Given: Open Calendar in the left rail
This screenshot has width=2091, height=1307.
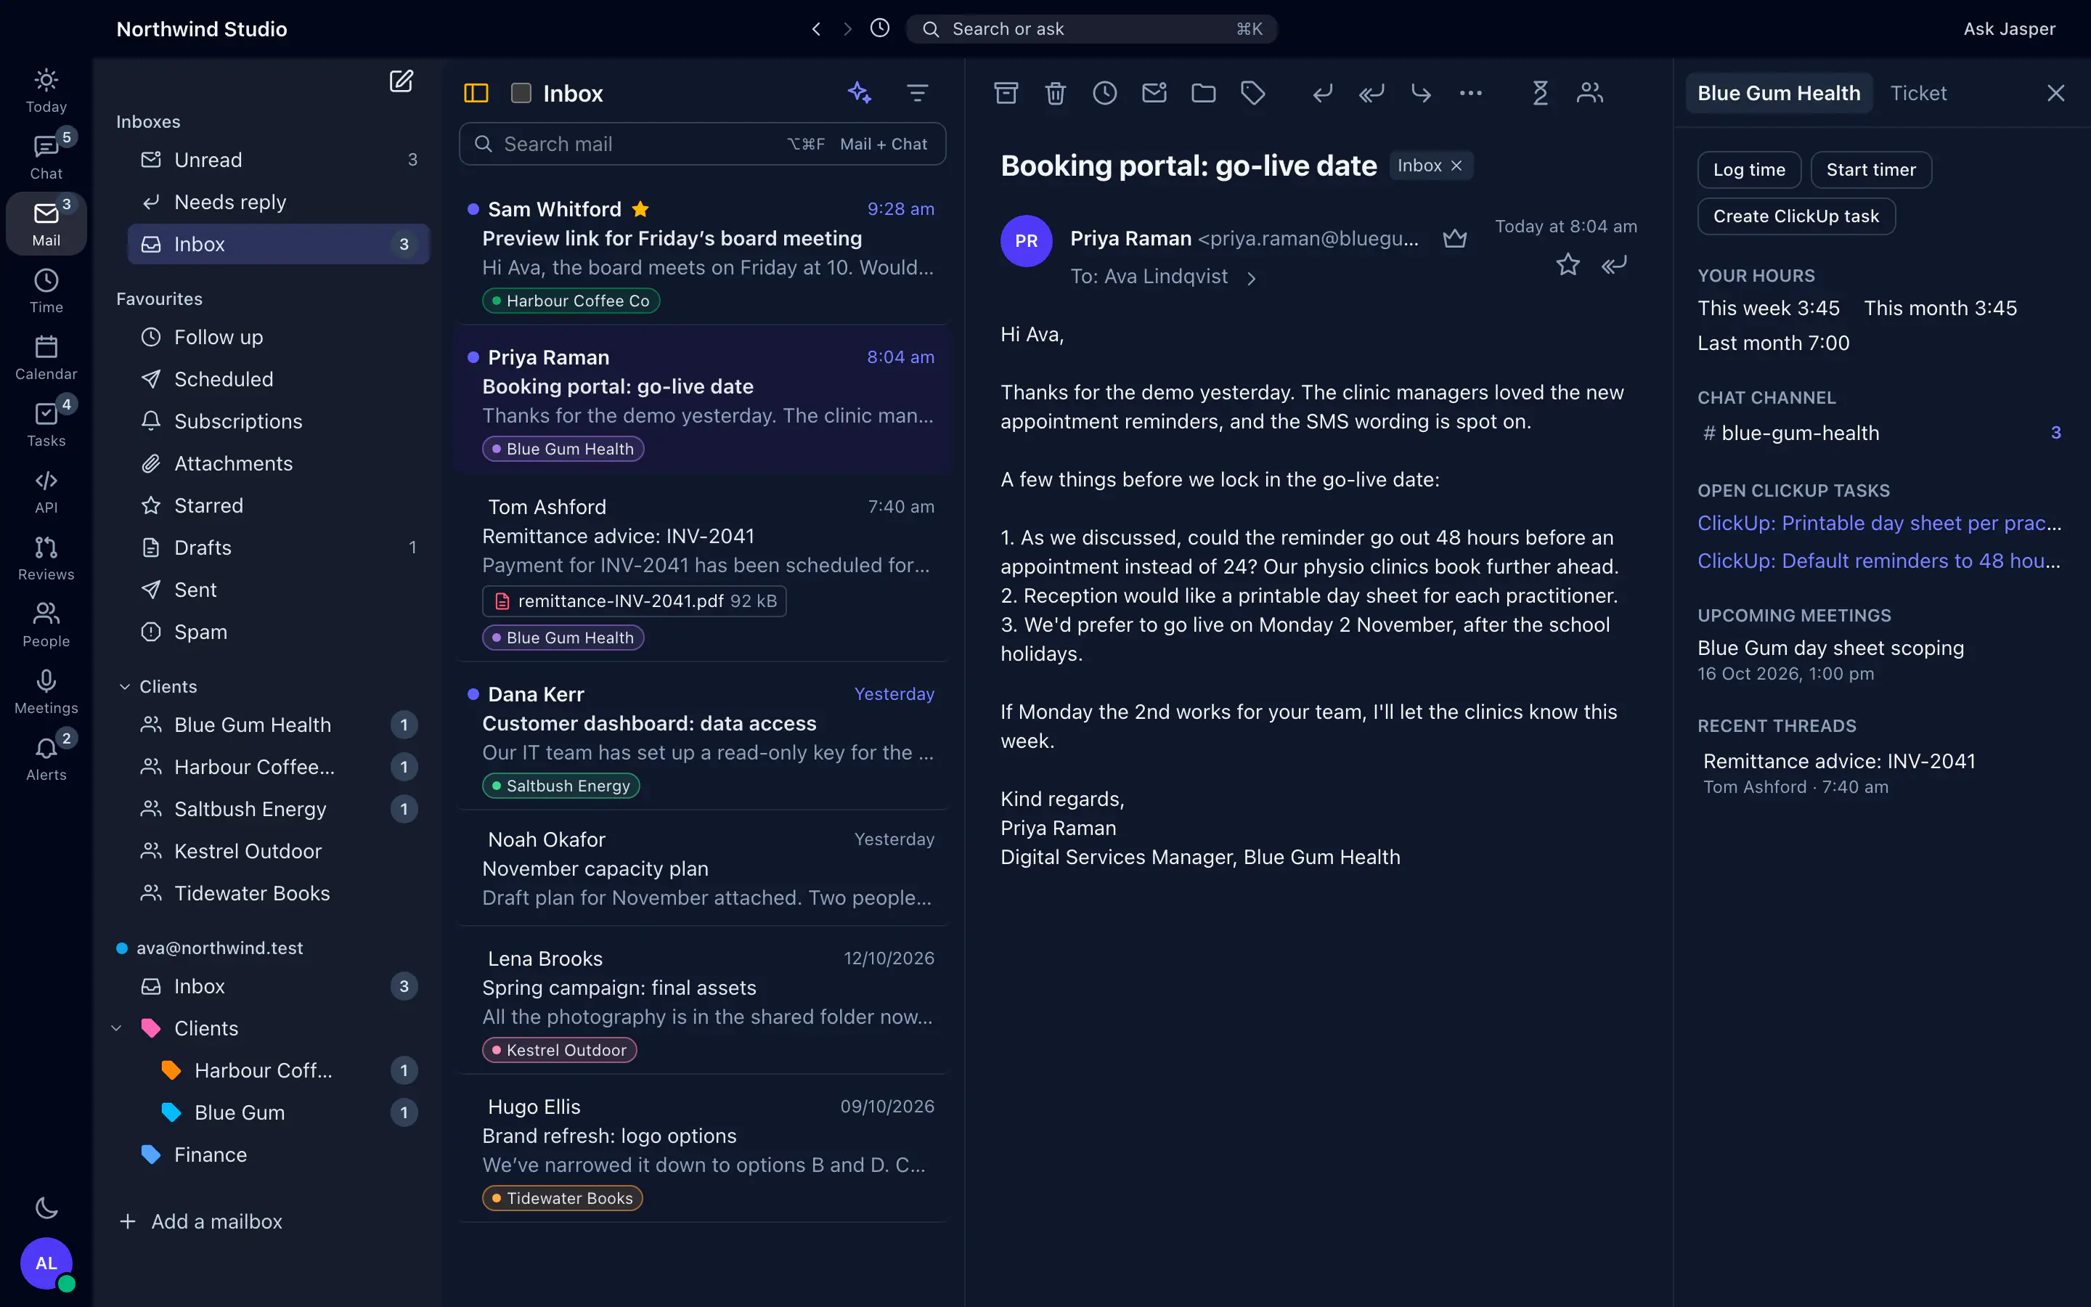Looking at the screenshot, I should pos(46,358).
